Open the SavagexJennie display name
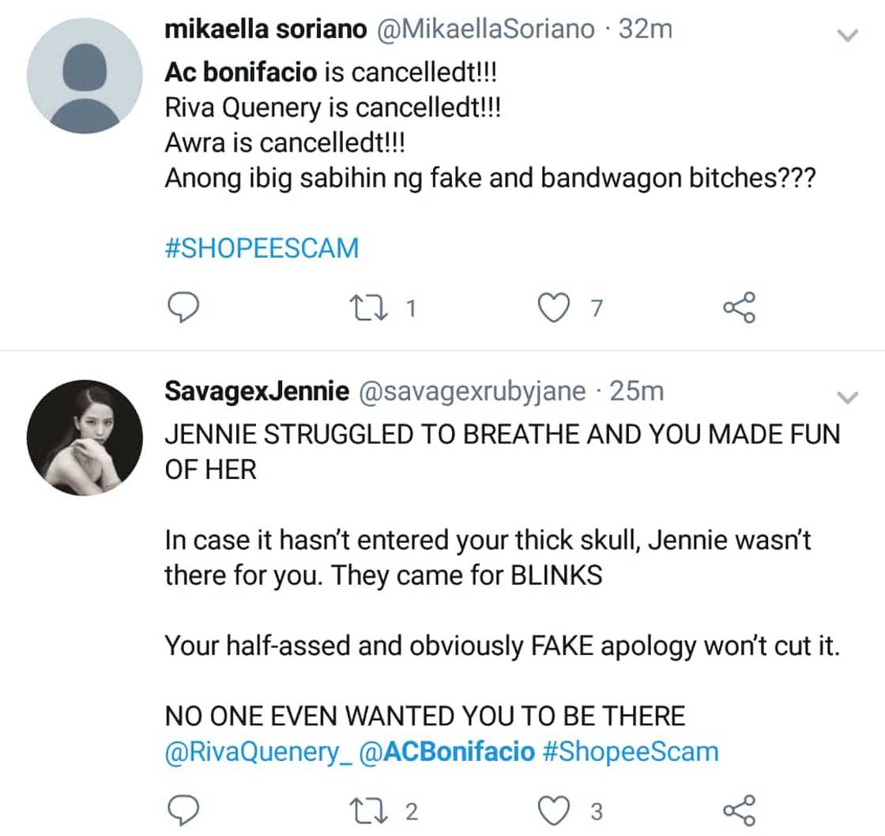This screenshot has height=836, width=885. (x=257, y=391)
